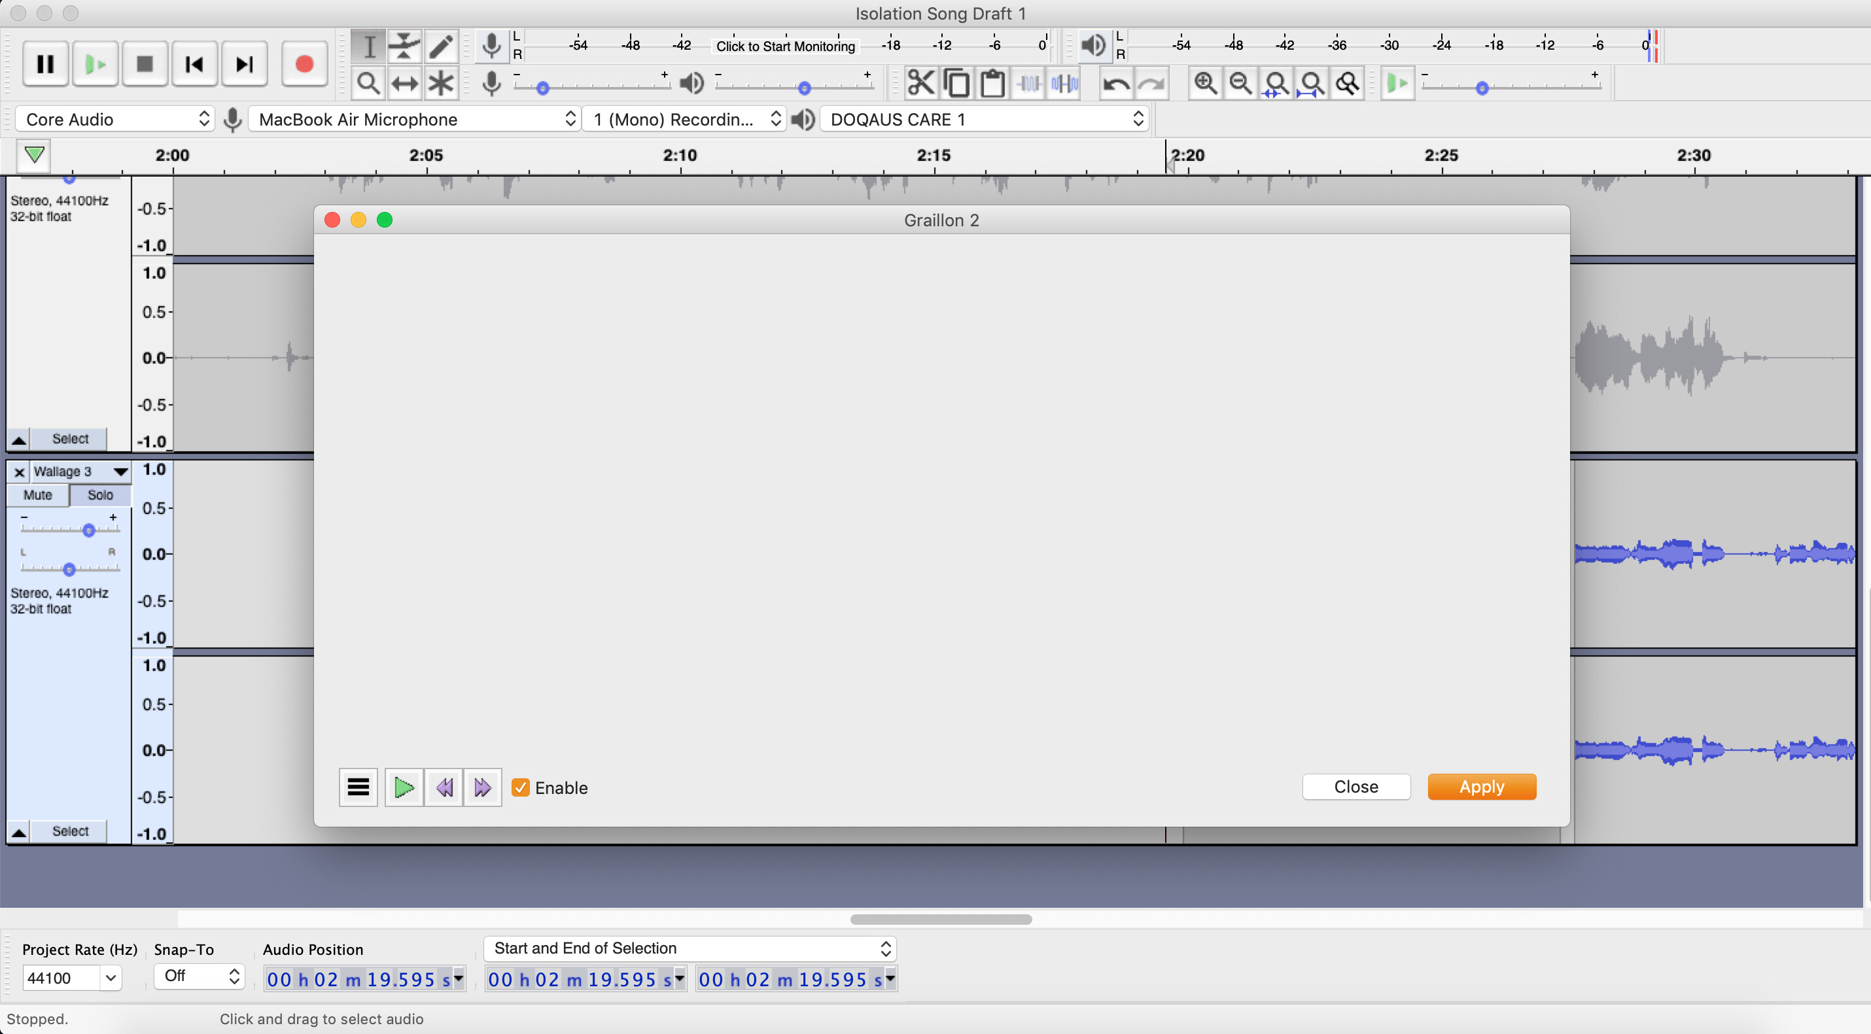The width and height of the screenshot is (1871, 1034).
Task: Open the Core Audio host dropdown
Action: 114,118
